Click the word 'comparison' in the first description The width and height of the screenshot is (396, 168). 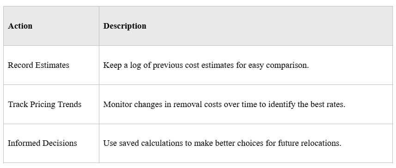click(286, 66)
